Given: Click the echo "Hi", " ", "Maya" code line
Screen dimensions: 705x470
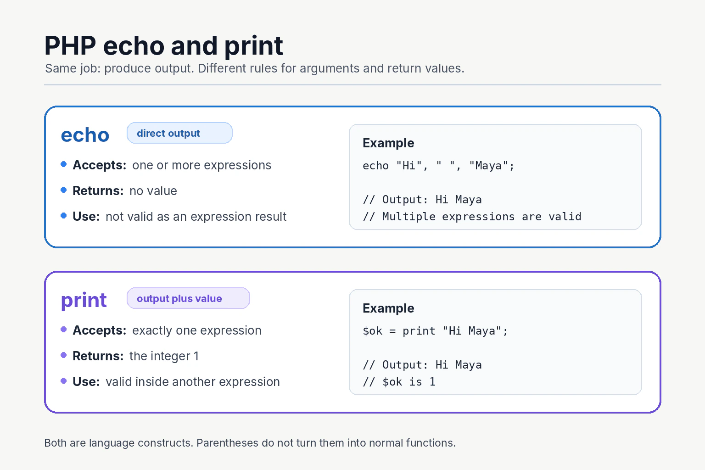Looking at the screenshot, I should coord(439,166).
